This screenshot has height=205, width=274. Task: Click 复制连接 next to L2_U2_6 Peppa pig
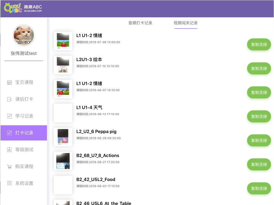click(x=259, y=140)
